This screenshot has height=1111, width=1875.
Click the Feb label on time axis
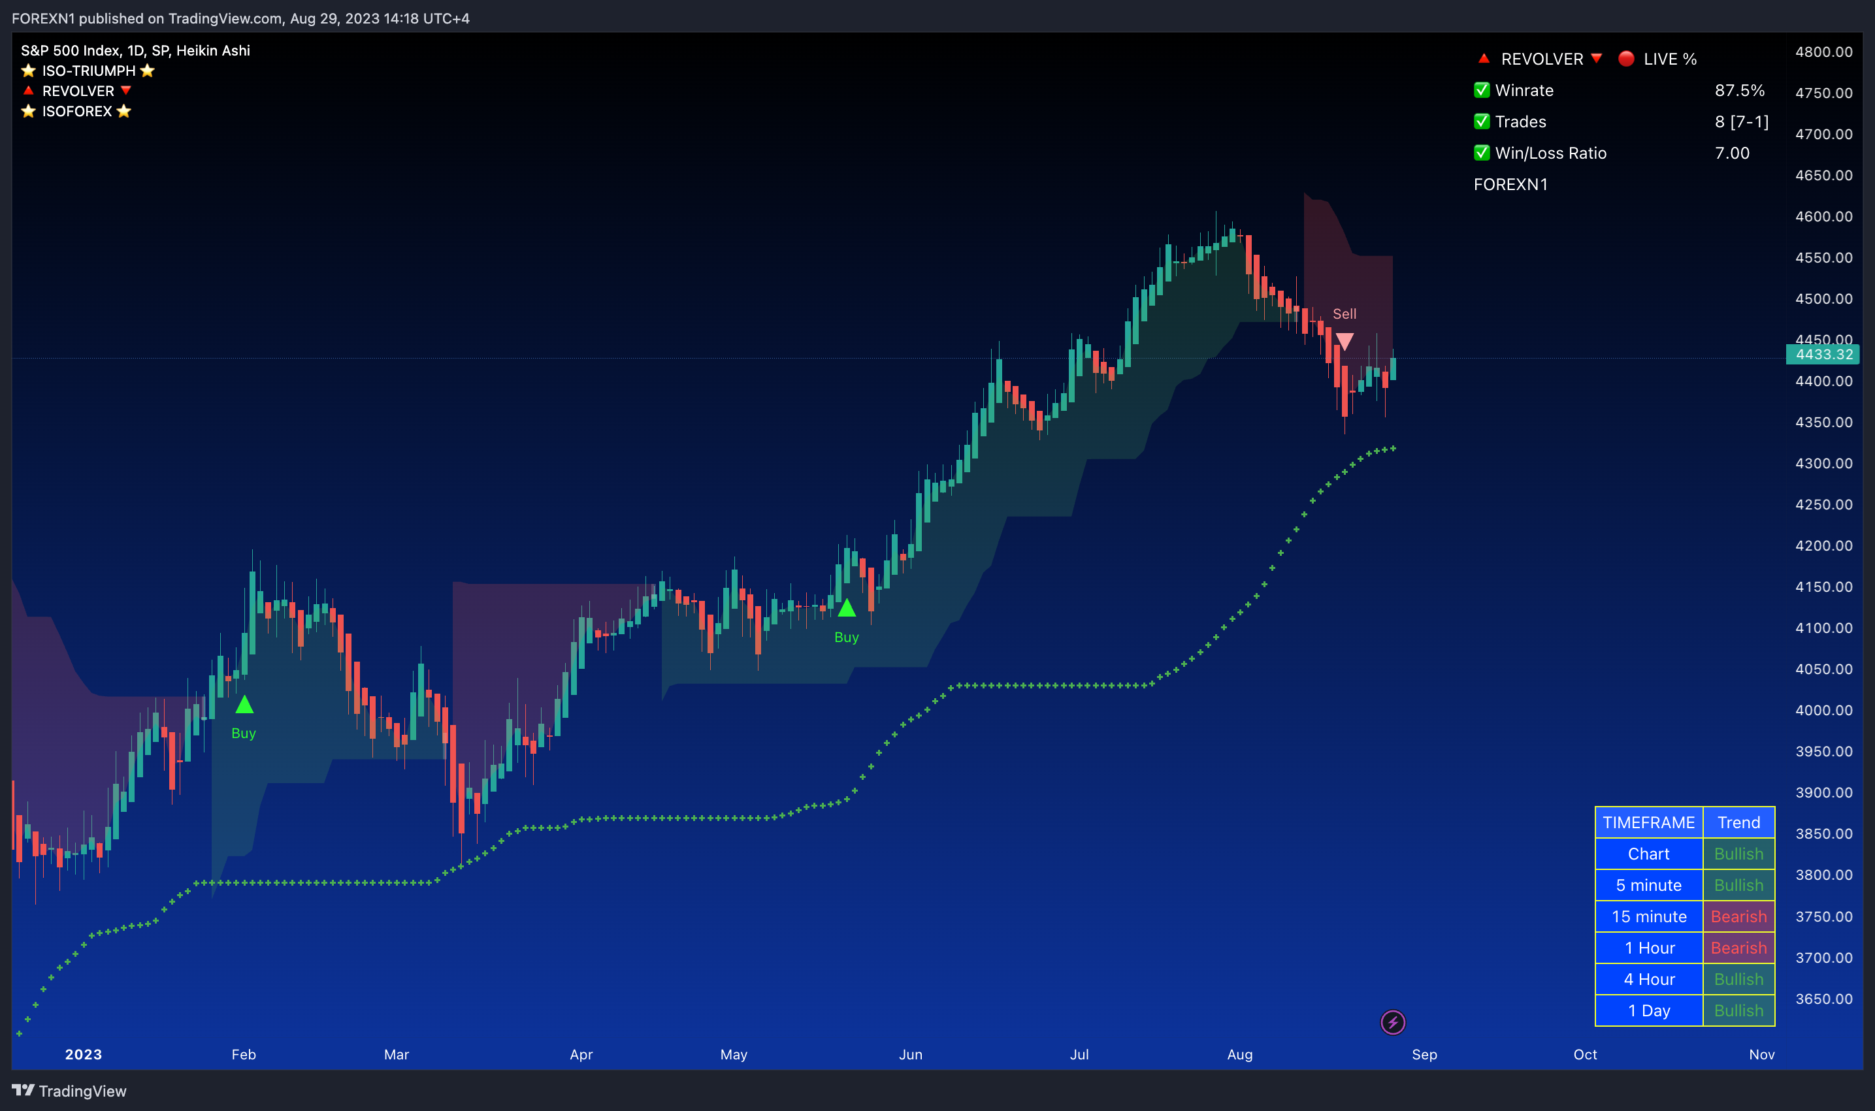coord(244,1054)
